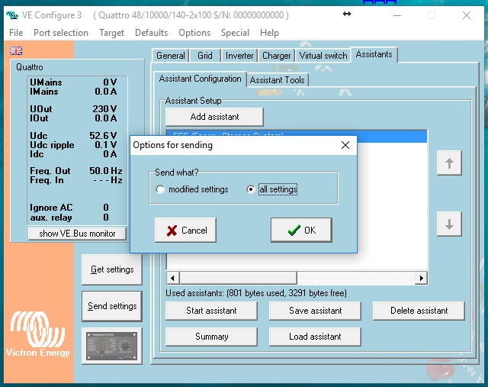The width and height of the screenshot is (488, 387).
Task: Open the Help menu
Action: click(x=269, y=33)
